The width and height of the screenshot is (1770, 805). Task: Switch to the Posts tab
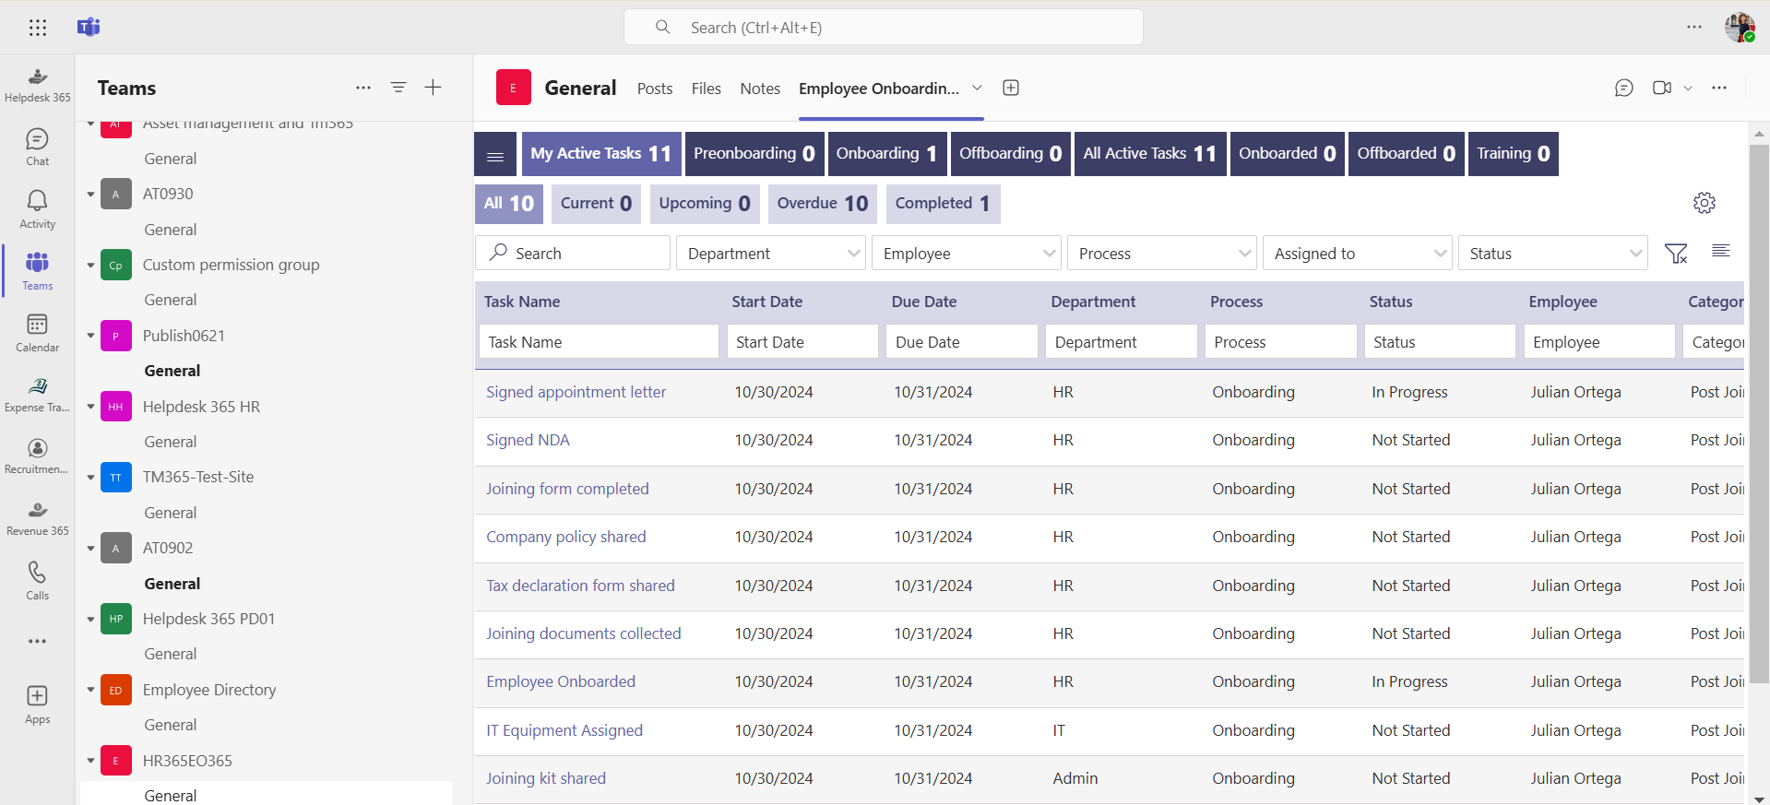(655, 89)
